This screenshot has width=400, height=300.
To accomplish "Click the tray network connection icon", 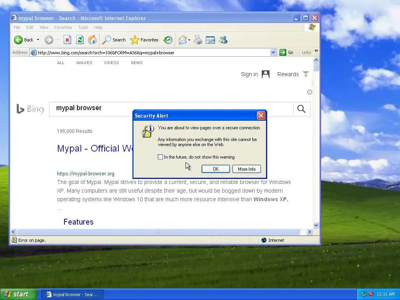I will tap(364, 294).
